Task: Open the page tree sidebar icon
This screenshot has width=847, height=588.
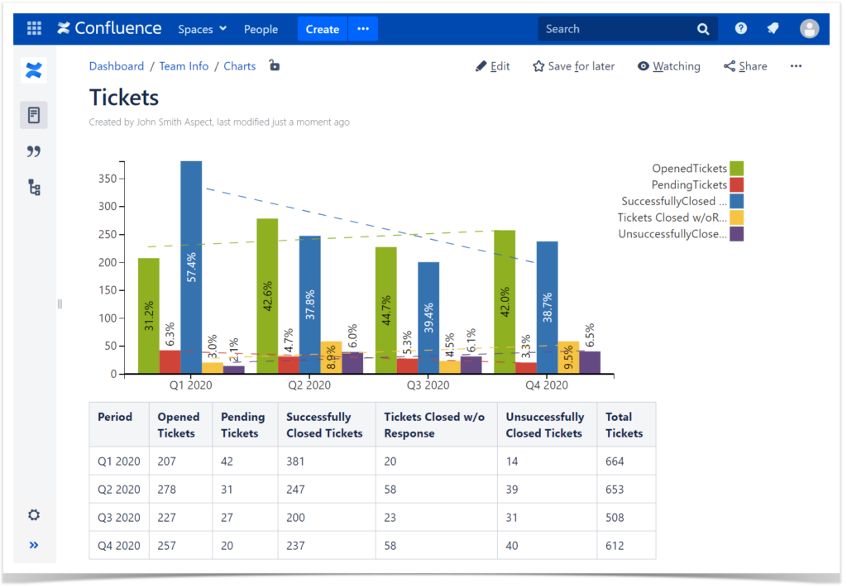Action: point(33,188)
